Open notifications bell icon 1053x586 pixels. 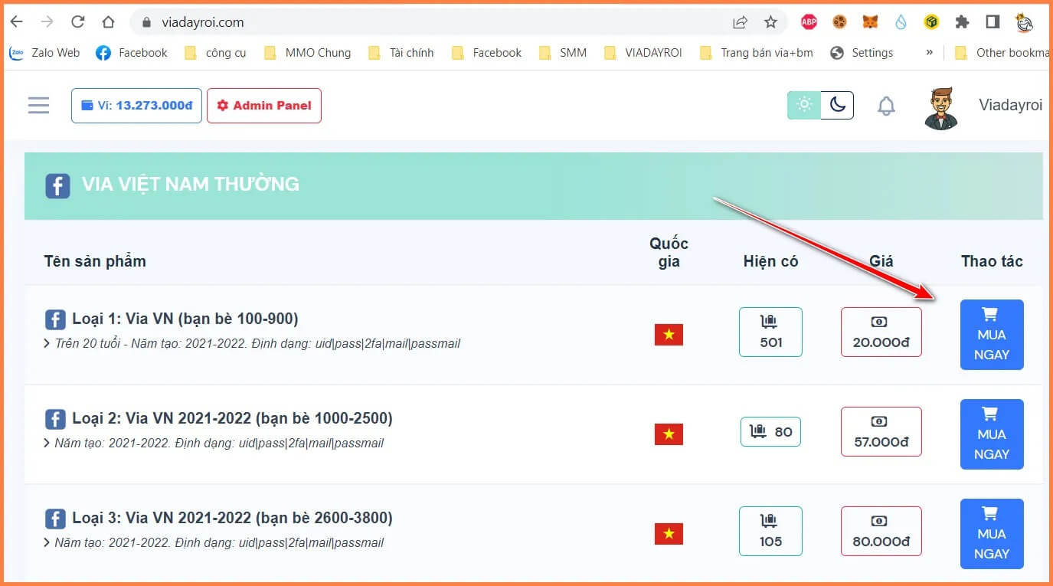click(x=886, y=106)
